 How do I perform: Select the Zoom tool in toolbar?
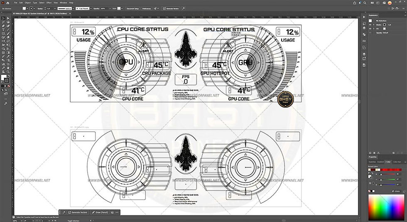[x=8, y=72]
